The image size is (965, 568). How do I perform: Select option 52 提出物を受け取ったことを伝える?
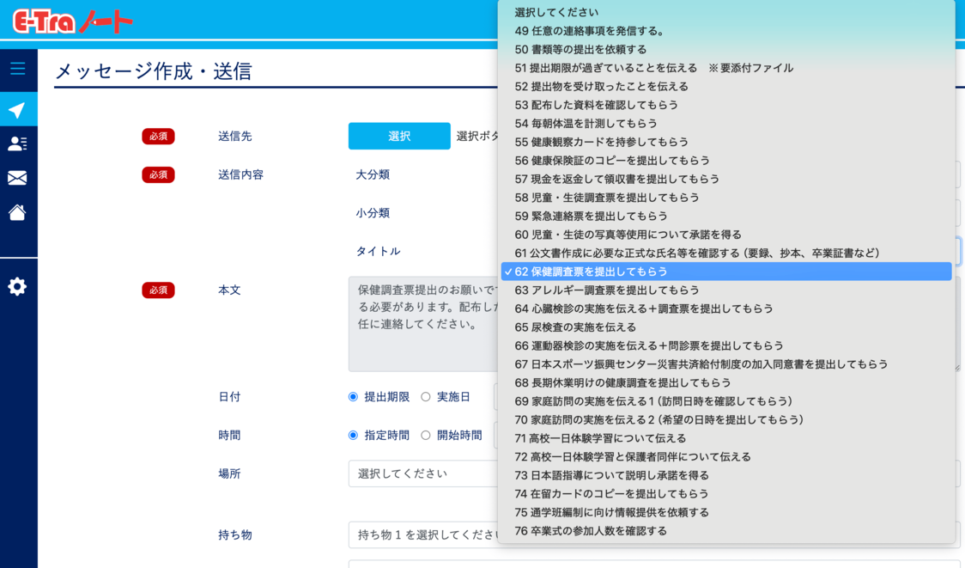[726, 86]
